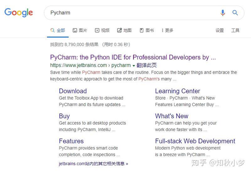
Task: Go to the 地图 (Maps) tab
Action: coord(124,30)
